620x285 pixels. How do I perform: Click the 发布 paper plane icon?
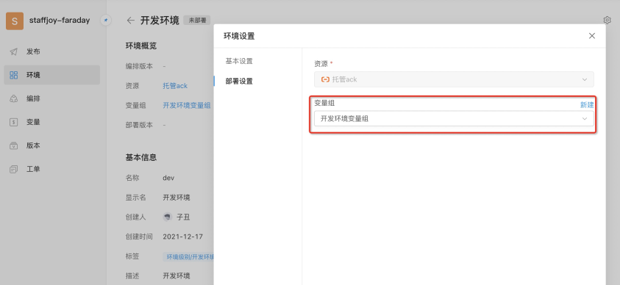point(14,51)
